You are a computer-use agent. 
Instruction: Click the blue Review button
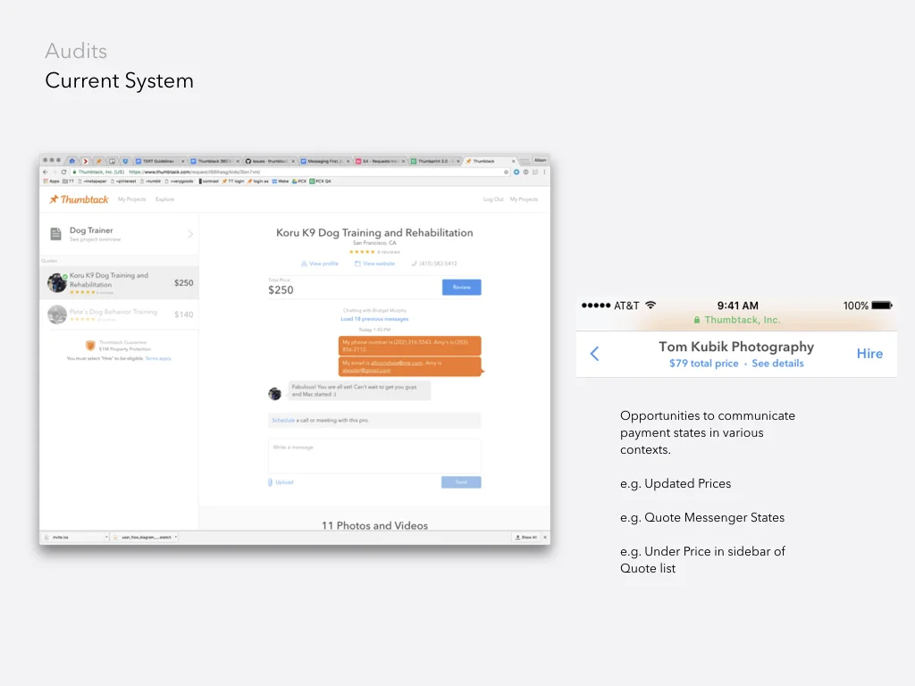click(x=462, y=287)
